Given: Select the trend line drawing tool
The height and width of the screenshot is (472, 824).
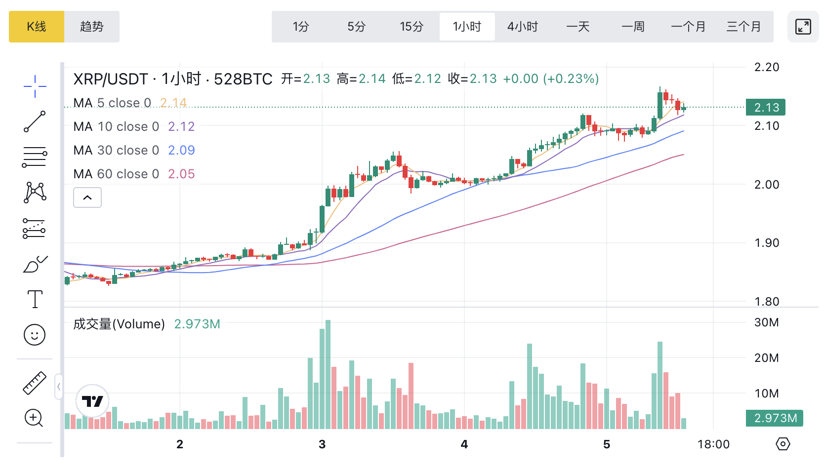Looking at the screenshot, I should [x=35, y=121].
